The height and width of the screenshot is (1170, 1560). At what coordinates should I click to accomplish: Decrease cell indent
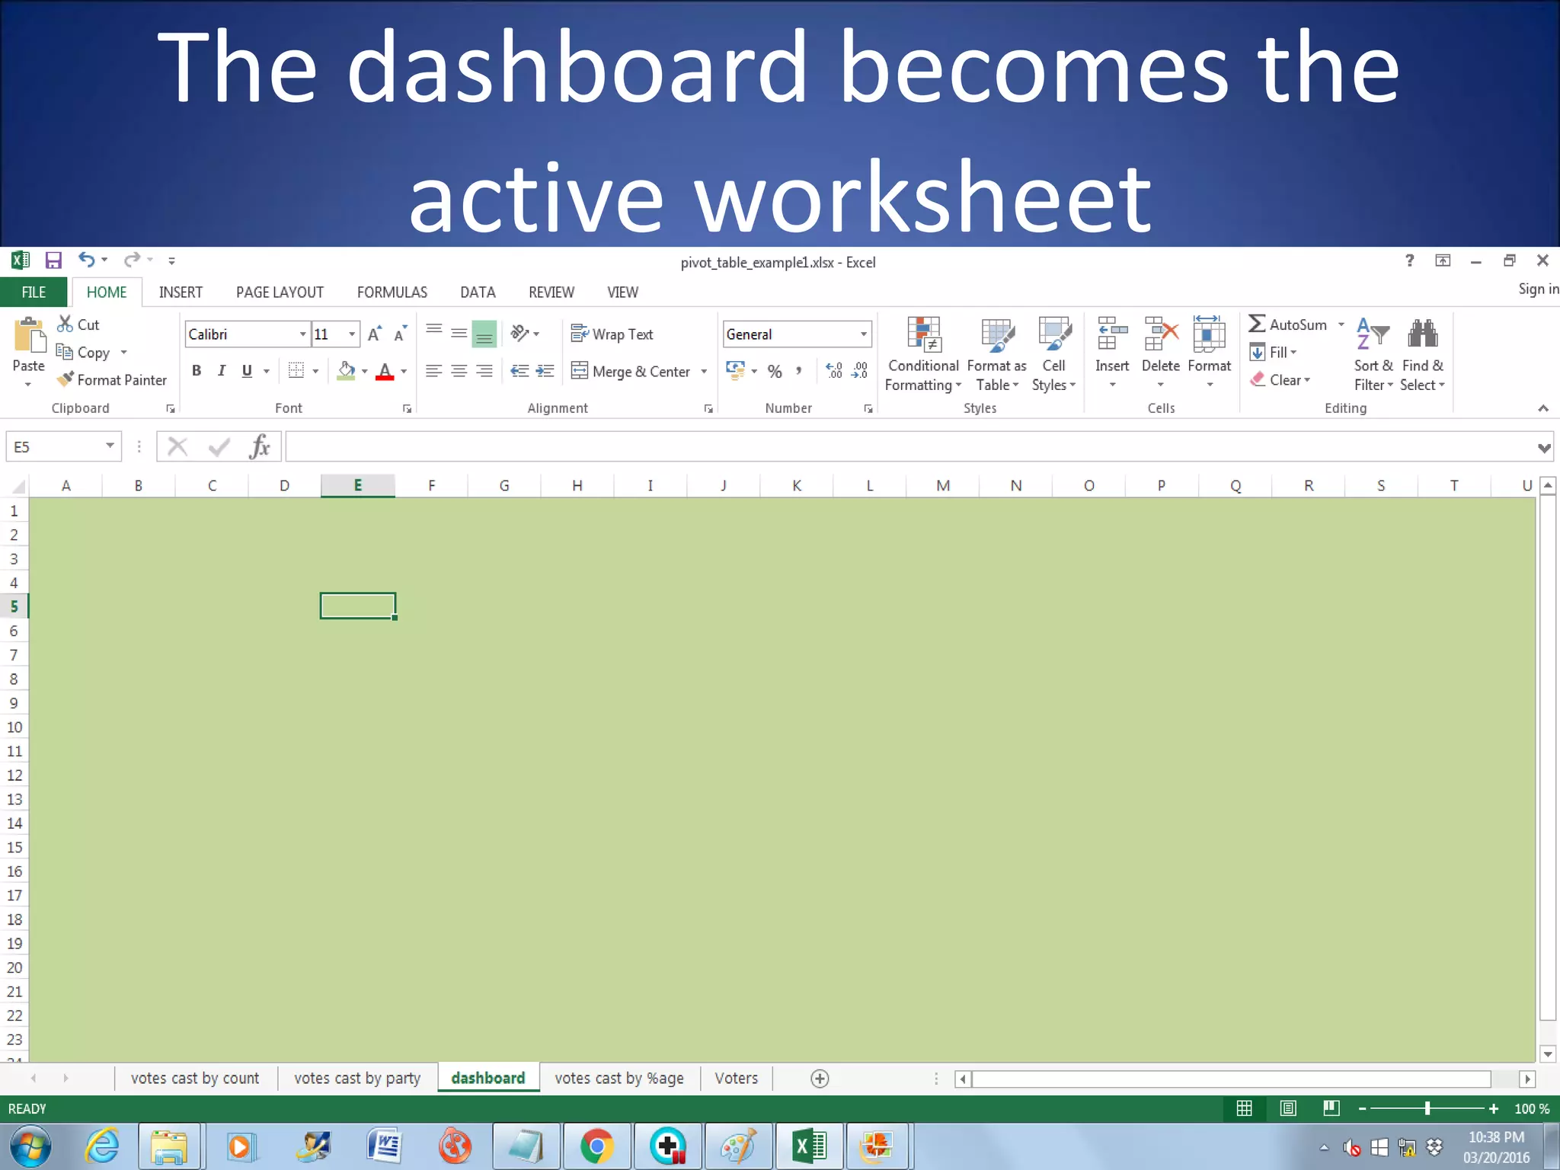coord(519,371)
